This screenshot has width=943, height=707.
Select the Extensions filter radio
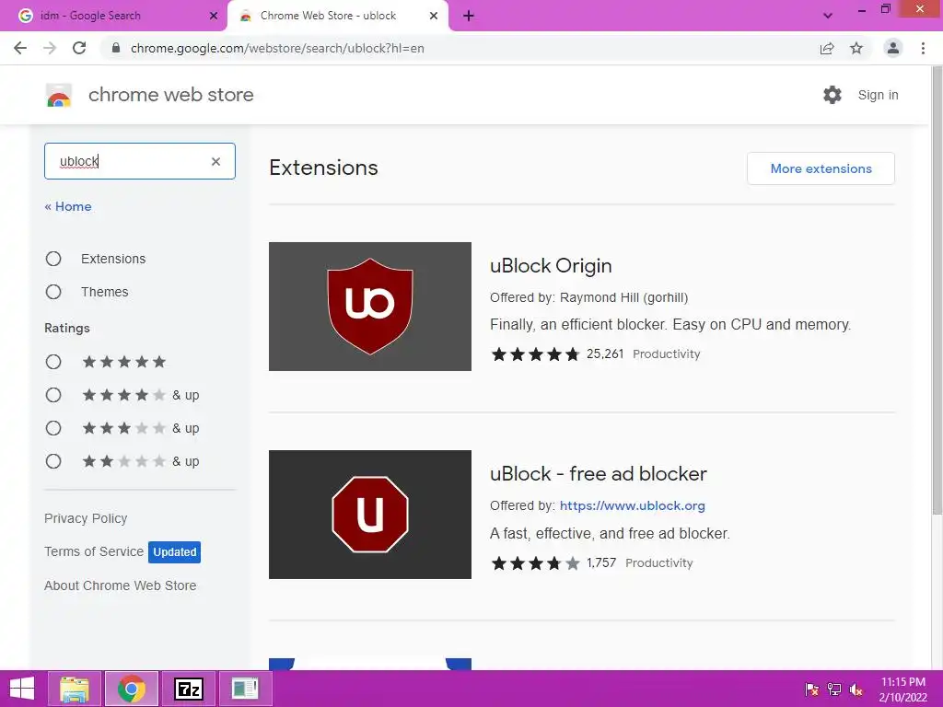(x=53, y=259)
